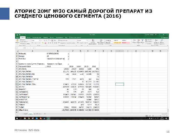Open Sort and Filter tool

click(156, 41)
